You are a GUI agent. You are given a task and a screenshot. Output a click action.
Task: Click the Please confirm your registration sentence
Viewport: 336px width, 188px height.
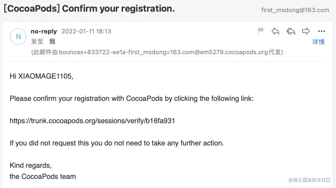click(132, 99)
